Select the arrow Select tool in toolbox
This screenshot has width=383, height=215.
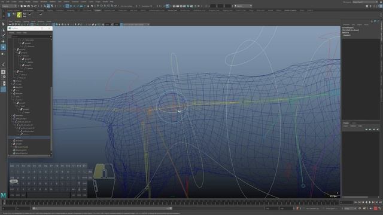[x=3, y=24]
